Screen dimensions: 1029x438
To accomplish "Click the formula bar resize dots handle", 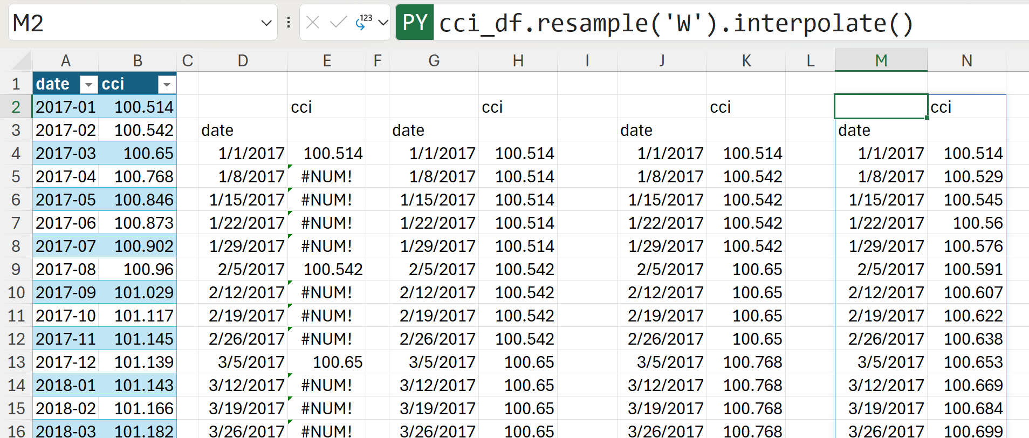I will (289, 23).
